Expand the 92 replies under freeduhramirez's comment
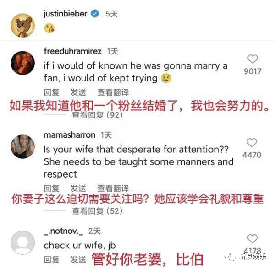The height and width of the screenshot is (269, 275). pos(97,115)
